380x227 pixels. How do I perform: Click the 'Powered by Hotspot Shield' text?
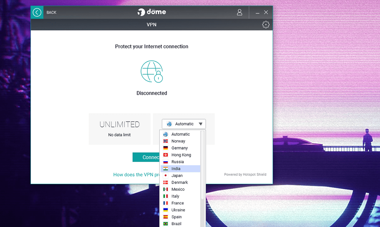click(245, 174)
